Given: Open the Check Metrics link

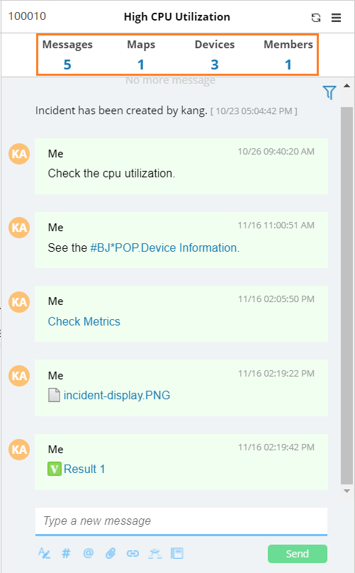Looking at the screenshot, I should (84, 321).
